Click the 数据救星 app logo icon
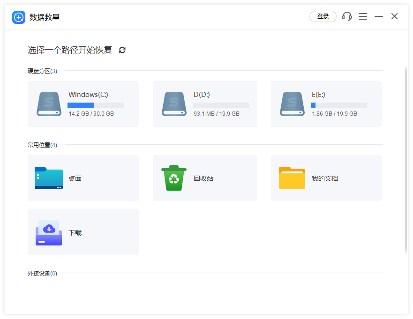The image size is (413, 319). click(x=19, y=17)
